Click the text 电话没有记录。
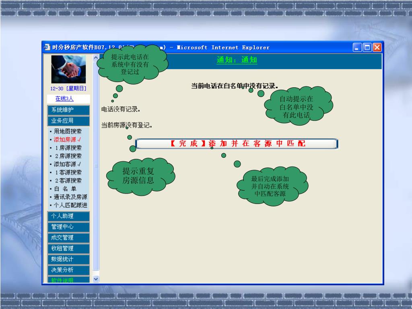Image resolution: width=412 pixels, height=309 pixels. [x=121, y=109]
